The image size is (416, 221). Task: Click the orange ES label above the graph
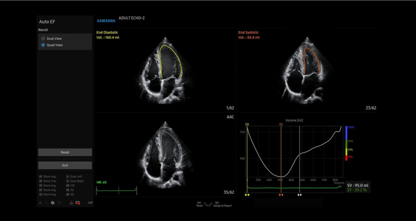[x=281, y=124]
